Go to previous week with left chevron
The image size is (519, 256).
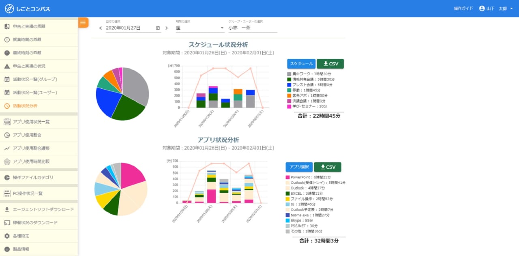tap(101, 28)
